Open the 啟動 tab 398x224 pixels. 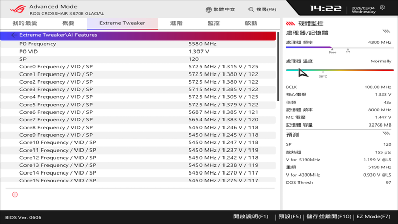click(251, 23)
